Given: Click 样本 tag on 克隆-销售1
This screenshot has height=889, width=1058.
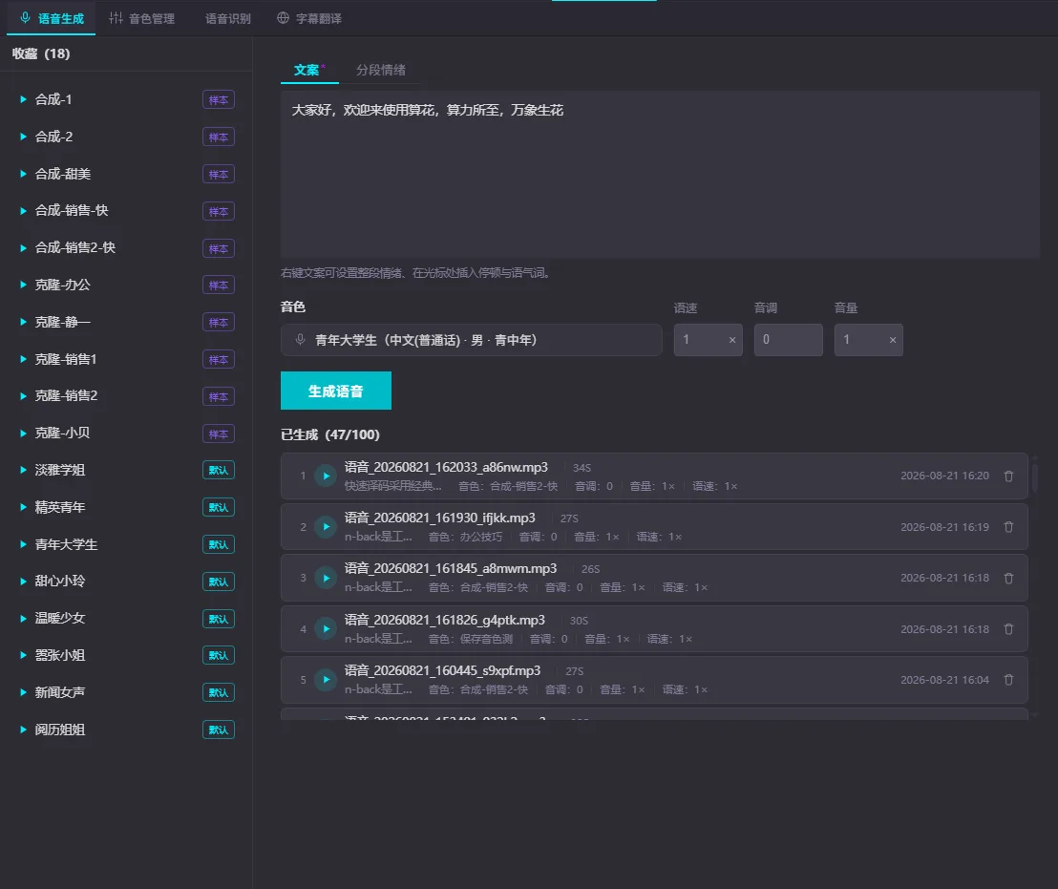Looking at the screenshot, I should coord(219,359).
